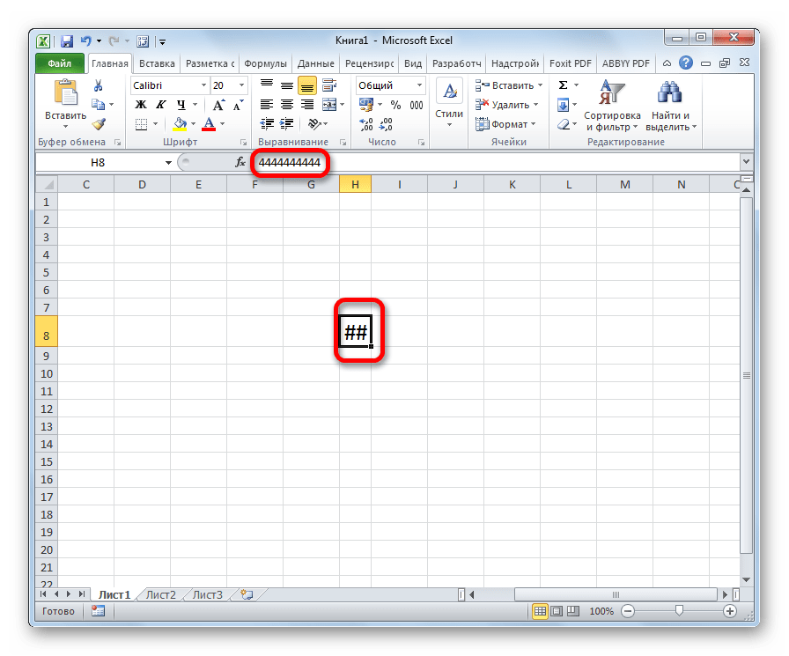Undo the last action
This screenshot has width=789, height=656.
pyautogui.click(x=86, y=41)
